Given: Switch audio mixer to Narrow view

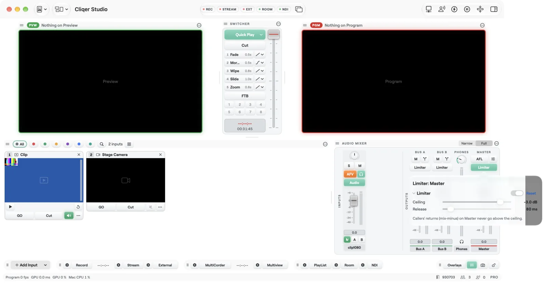Looking at the screenshot, I should click(x=467, y=144).
